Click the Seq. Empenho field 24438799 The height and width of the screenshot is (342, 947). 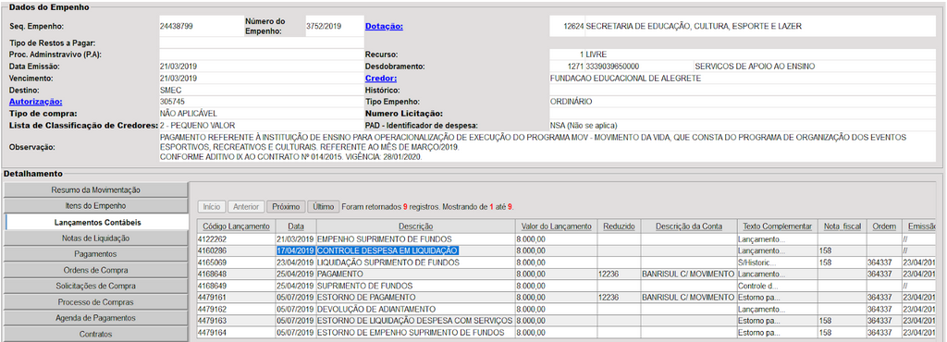(201, 27)
